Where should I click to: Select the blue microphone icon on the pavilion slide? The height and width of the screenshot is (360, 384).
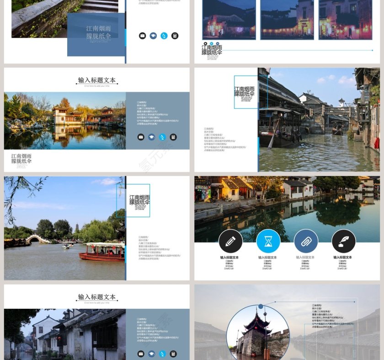tap(162, 136)
